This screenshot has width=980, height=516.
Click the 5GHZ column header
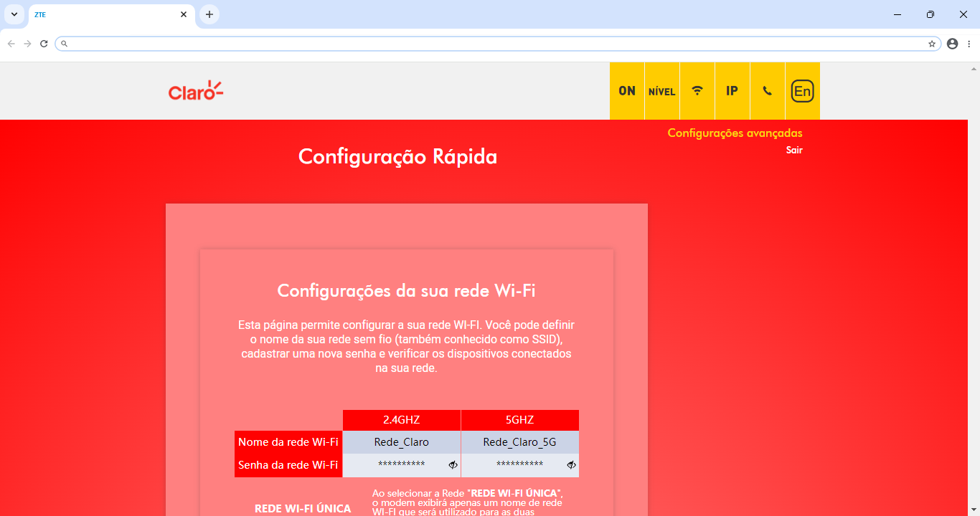tap(520, 420)
